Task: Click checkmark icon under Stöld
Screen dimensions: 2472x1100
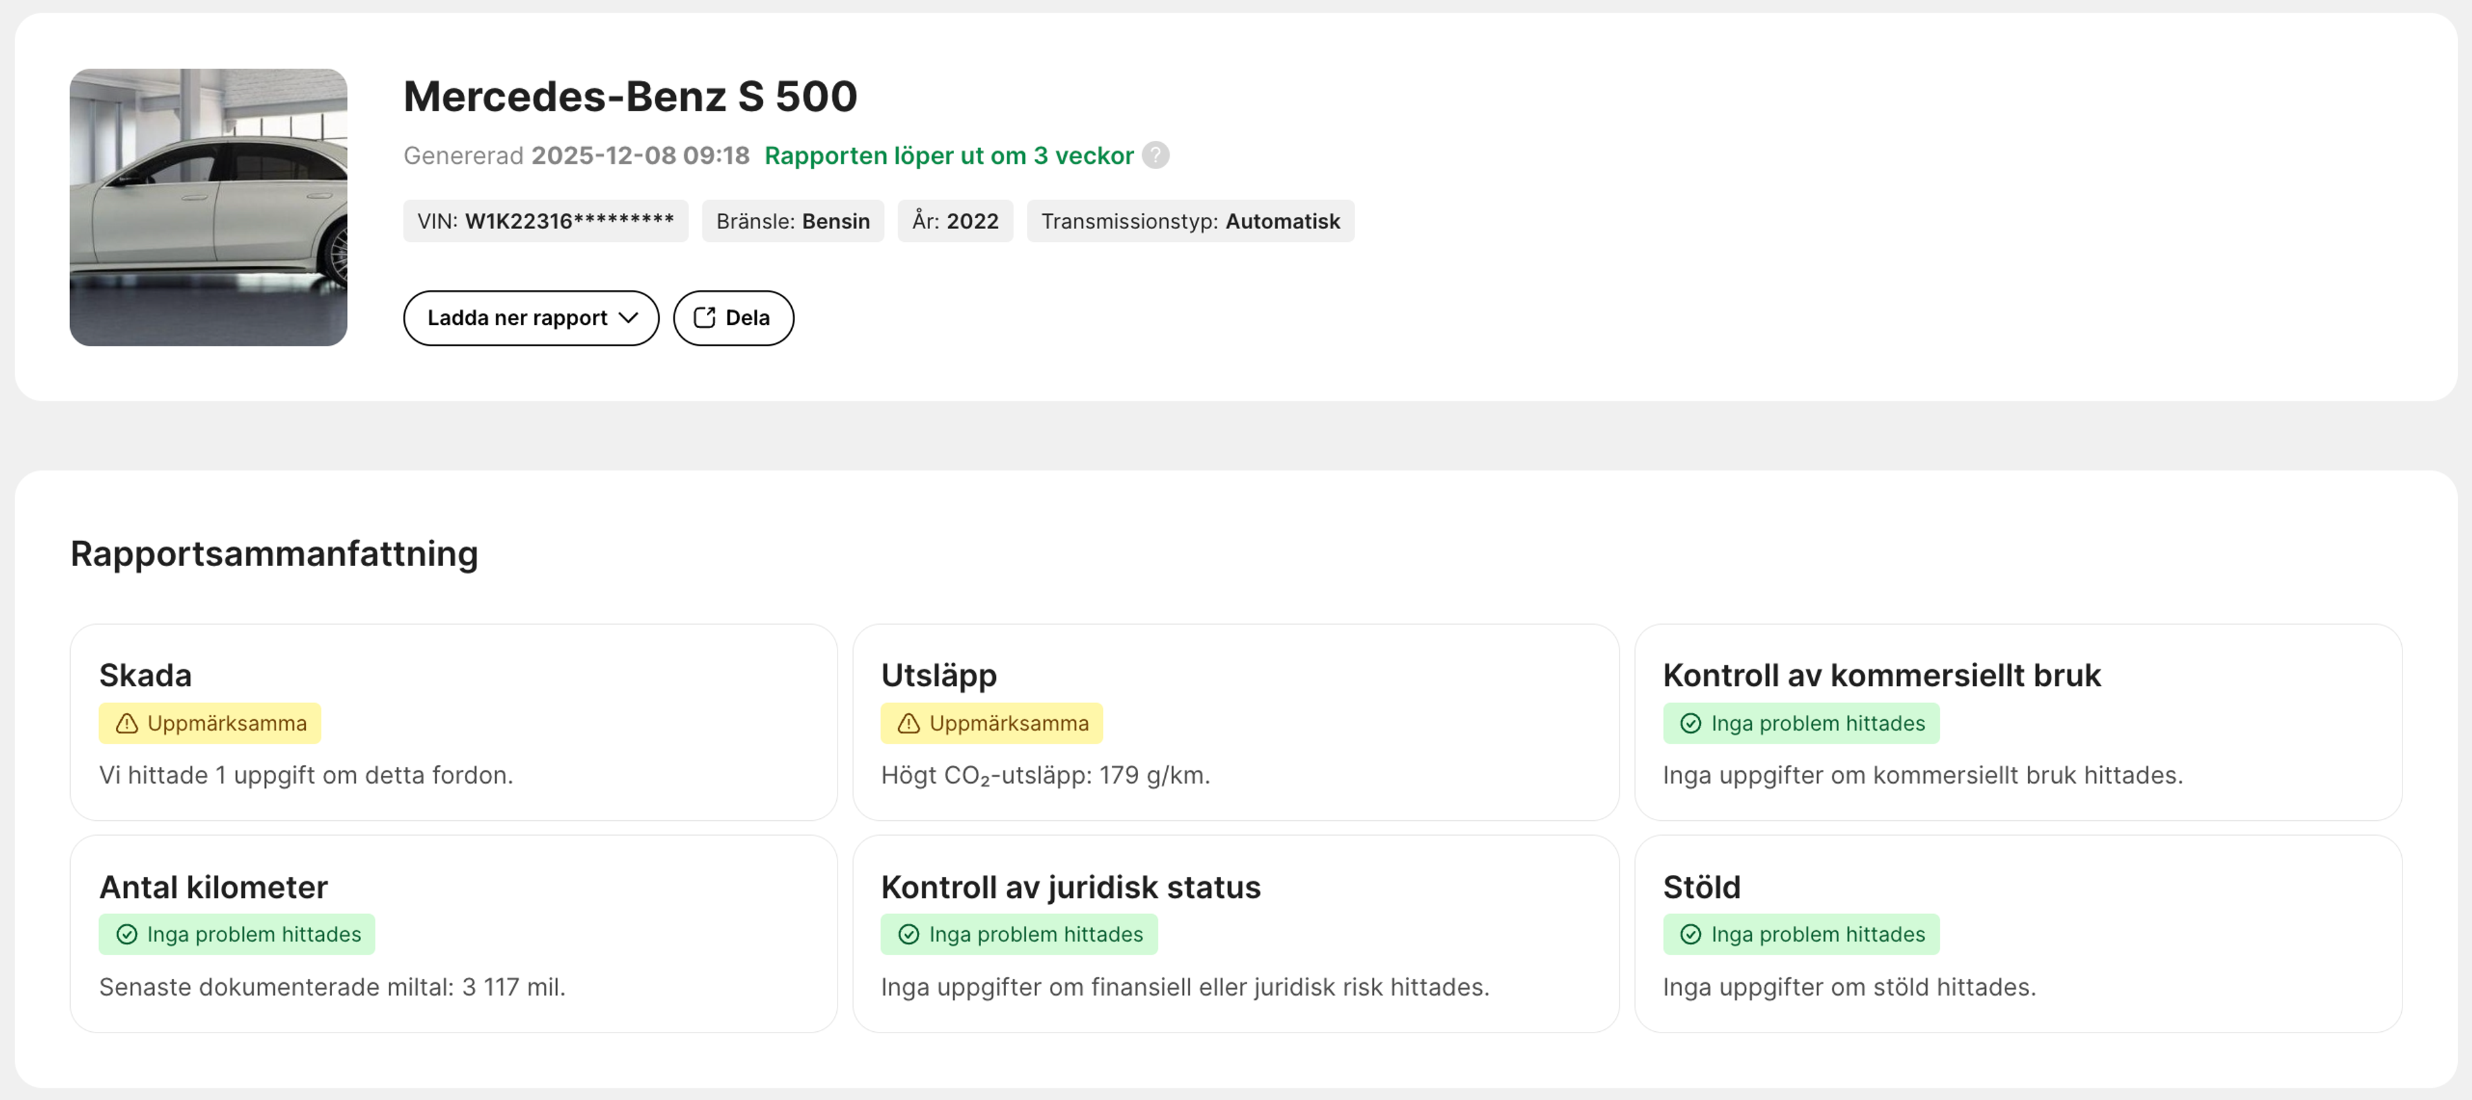Action: point(1690,934)
